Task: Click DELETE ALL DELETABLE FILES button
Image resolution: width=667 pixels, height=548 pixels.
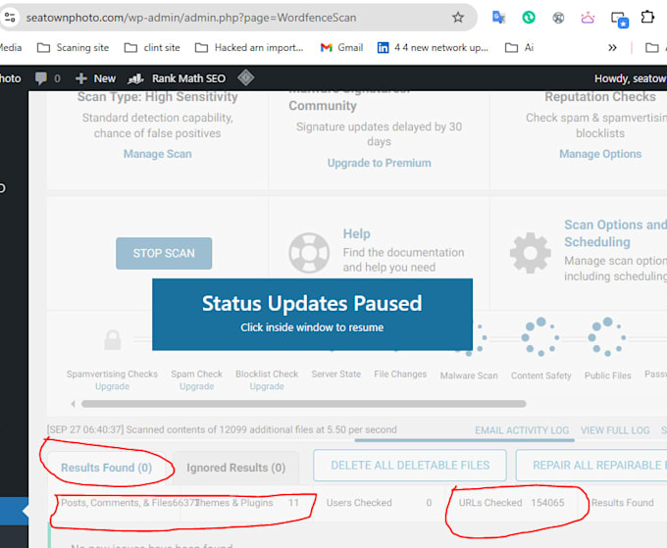Action: pos(410,466)
